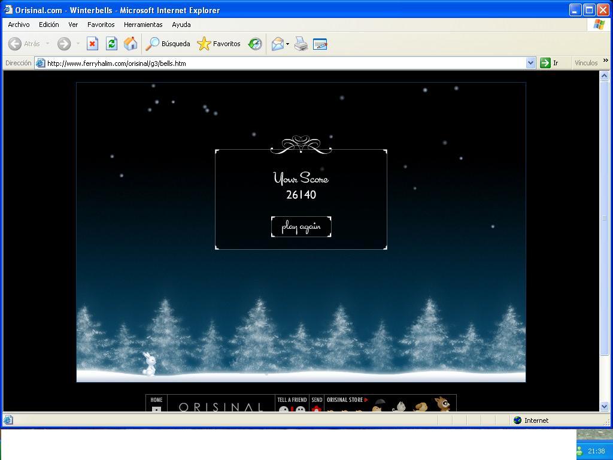The image size is (613, 460).
Task: Click the scrollbar down arrow
Action: [x=605, y=407]
